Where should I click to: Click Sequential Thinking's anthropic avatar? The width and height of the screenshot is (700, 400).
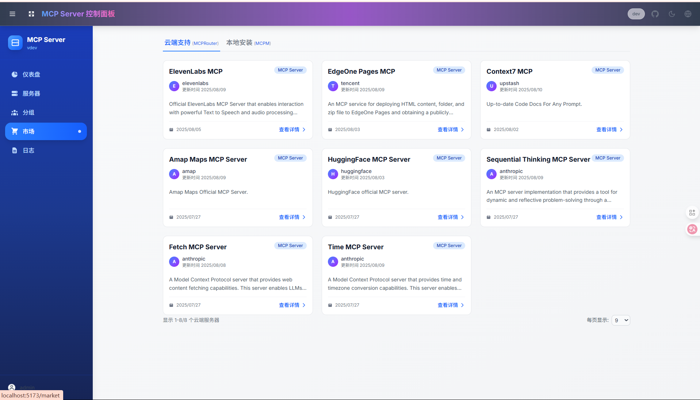point(491,174)
